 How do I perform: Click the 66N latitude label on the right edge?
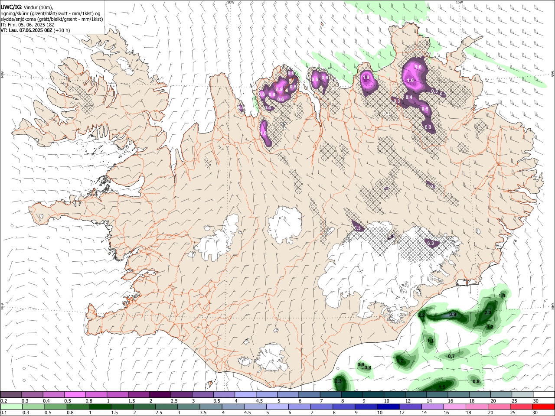coord(553,74)
